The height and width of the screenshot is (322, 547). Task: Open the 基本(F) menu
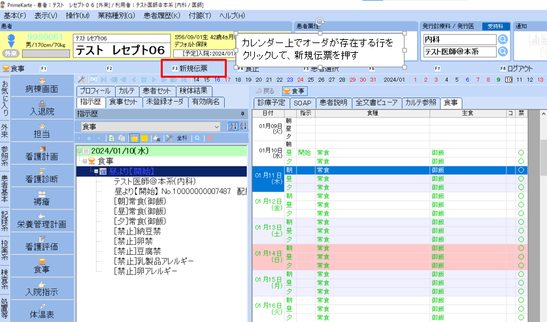point(14,16)
